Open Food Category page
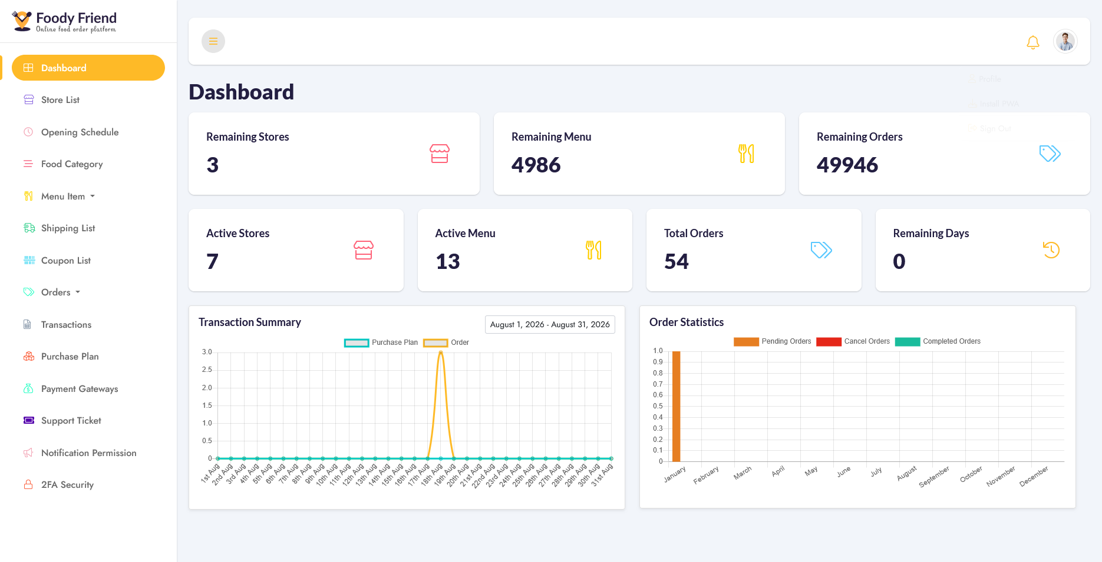 (88, 164)
